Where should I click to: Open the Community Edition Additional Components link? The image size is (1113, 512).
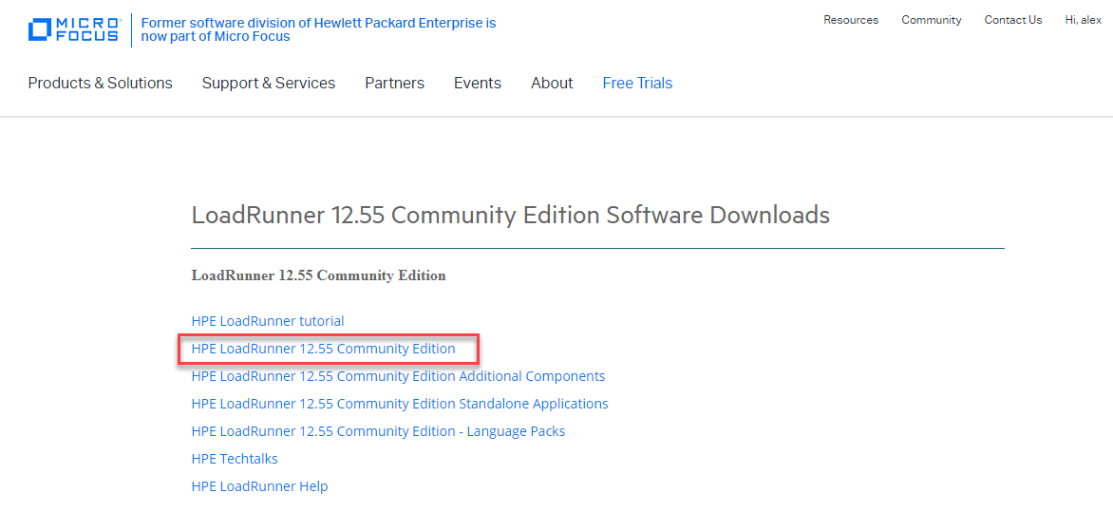(398, 376)
